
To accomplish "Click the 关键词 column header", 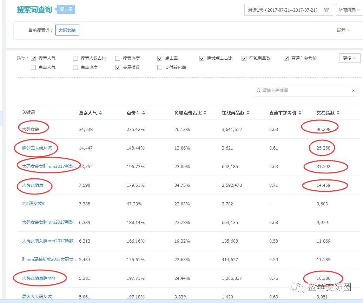I will (28, 112).
